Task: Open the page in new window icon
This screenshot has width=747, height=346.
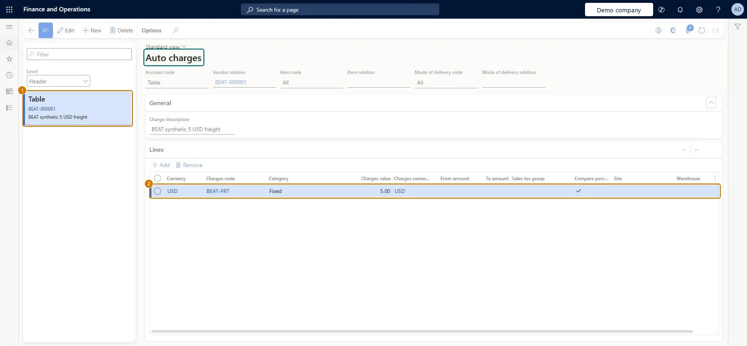Action: 716,31
